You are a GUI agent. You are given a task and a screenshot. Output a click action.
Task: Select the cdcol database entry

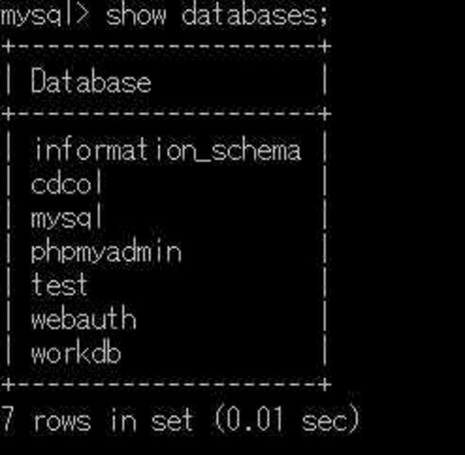pyautogui.click(x=67, y=184)
